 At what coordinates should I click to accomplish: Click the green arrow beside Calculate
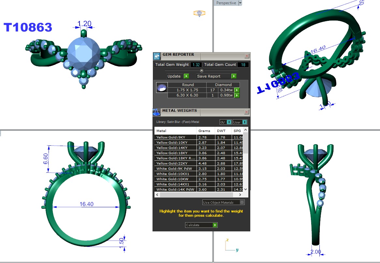point(215,225)
